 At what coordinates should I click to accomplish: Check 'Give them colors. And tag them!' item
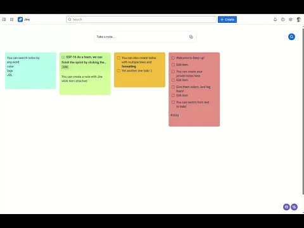(173, 87)
